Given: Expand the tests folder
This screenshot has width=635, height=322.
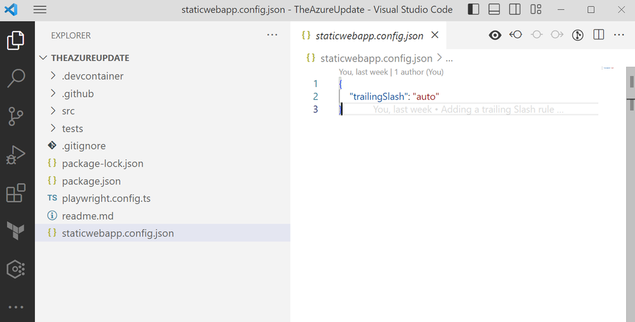Looking at the screenshot, I should tap(163, 128).
